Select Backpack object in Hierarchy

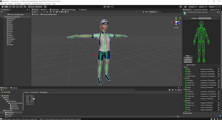pyautogui.click(x=12, y=19)
